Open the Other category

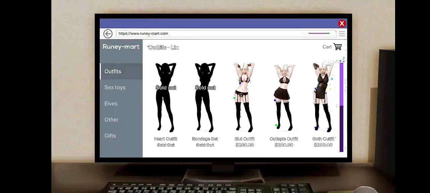pos(111,120)
